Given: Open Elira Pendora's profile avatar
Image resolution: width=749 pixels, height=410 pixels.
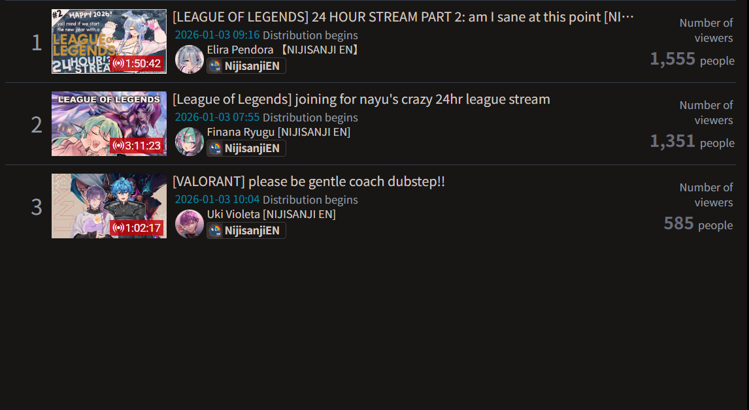Looking at the screenshot, I should (189, 59).
